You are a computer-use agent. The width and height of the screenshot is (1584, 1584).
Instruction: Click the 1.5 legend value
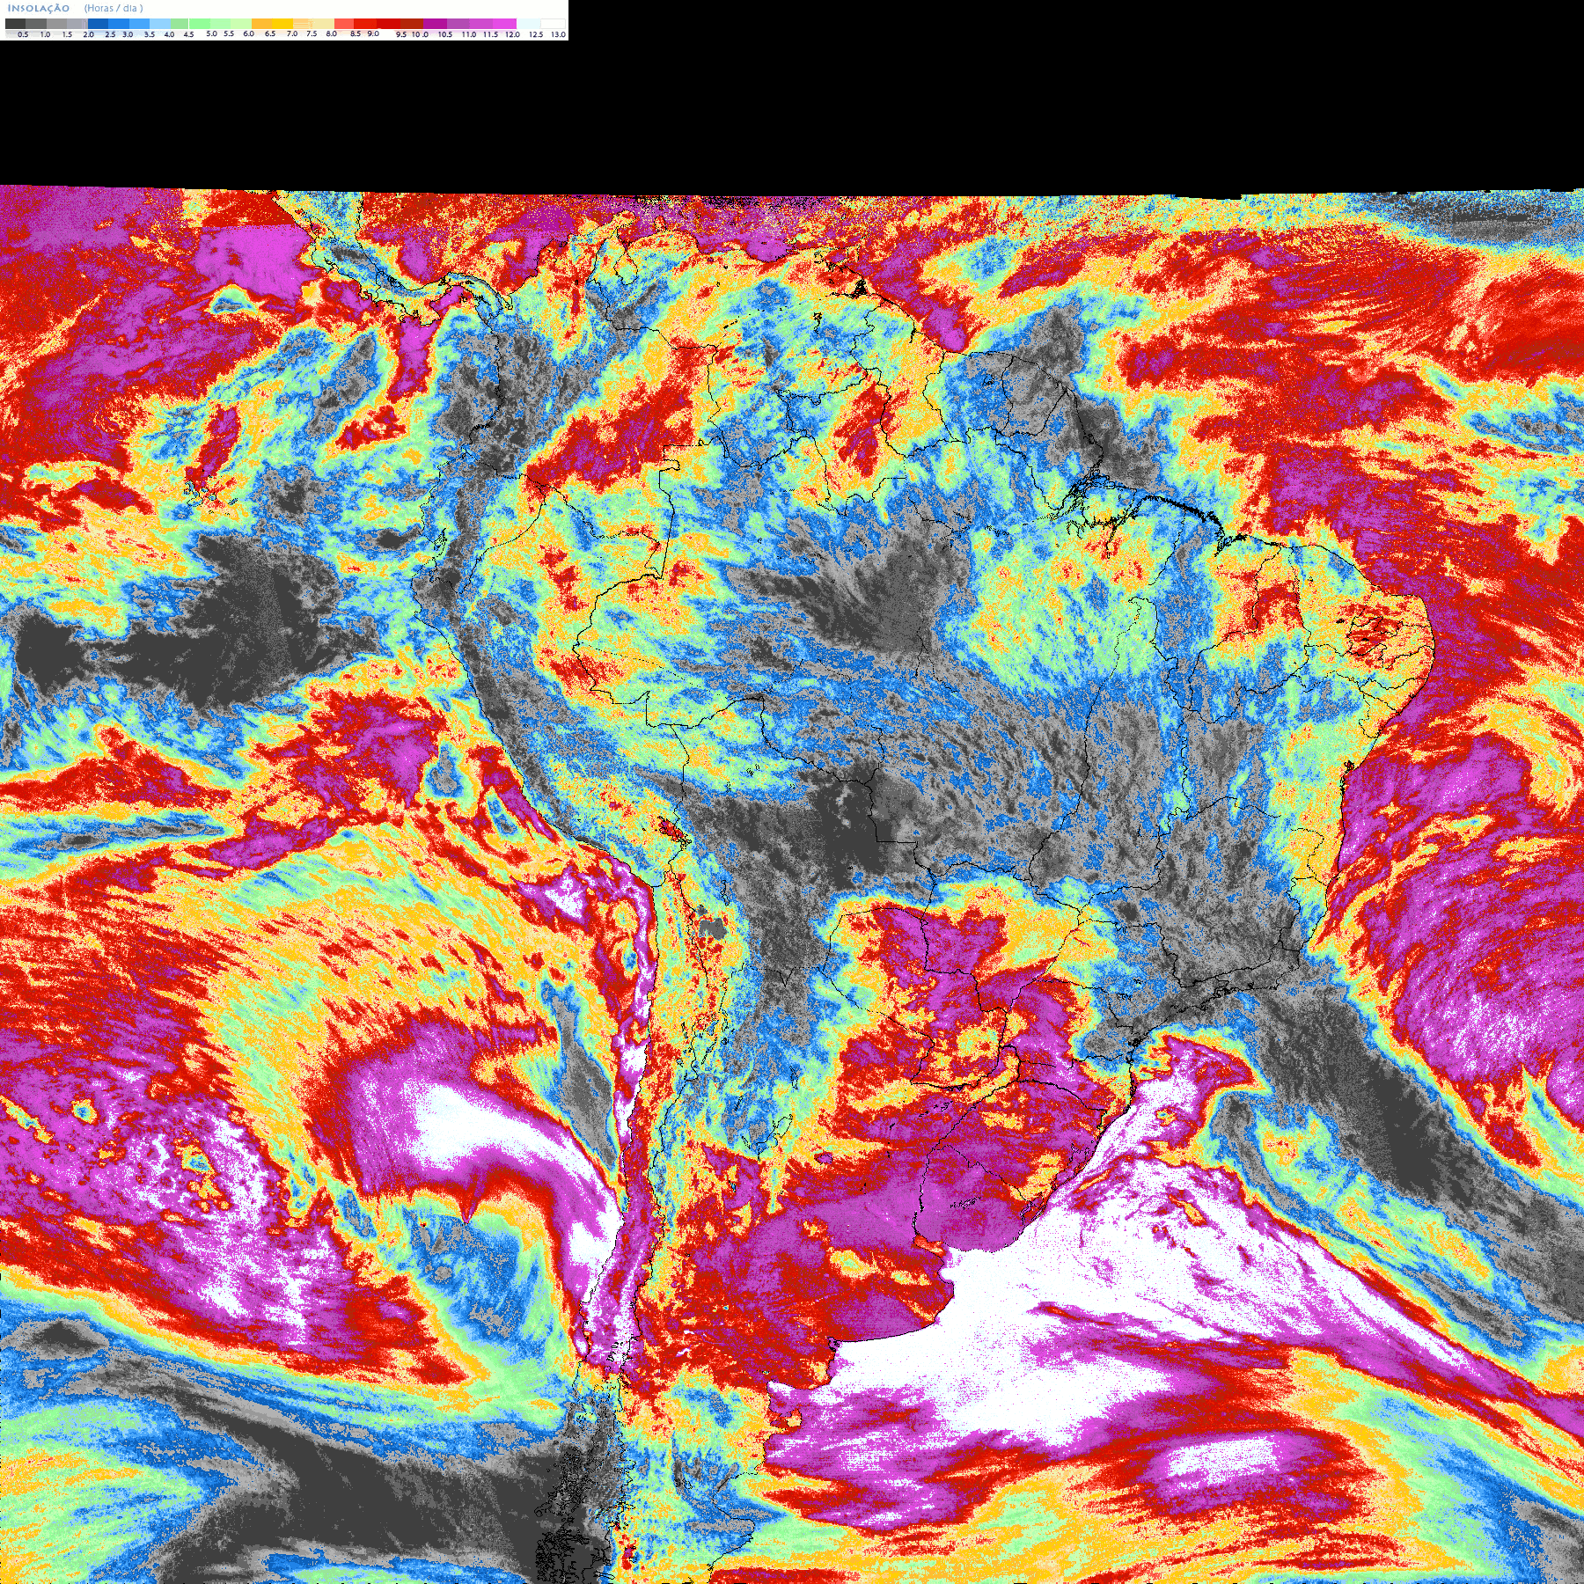[x=67, y=34]
